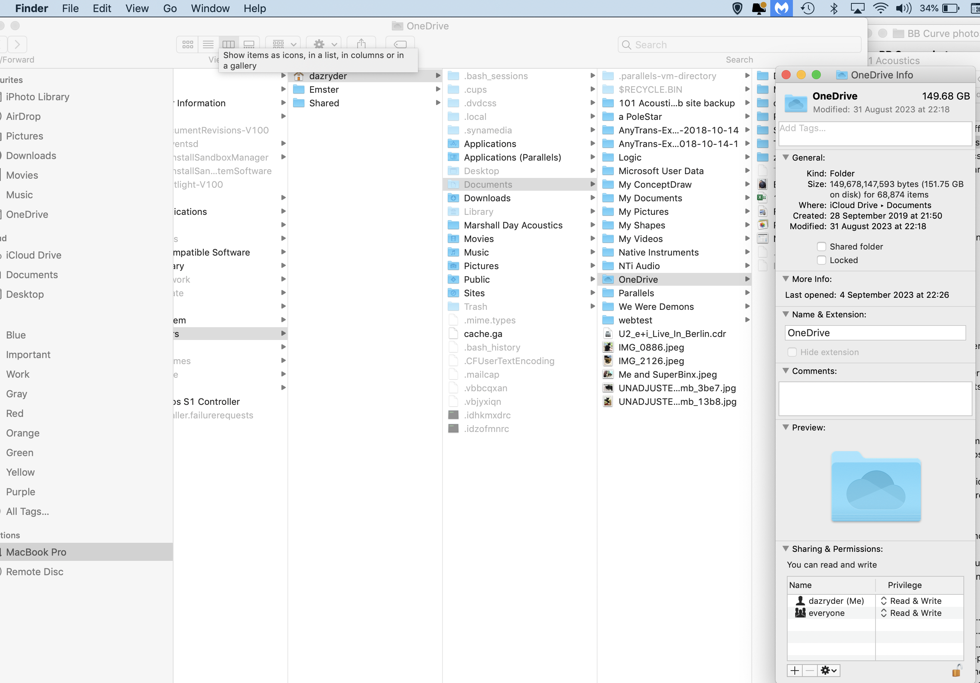
Task: Switch Finder to icon view
Action: pos(188,44)
